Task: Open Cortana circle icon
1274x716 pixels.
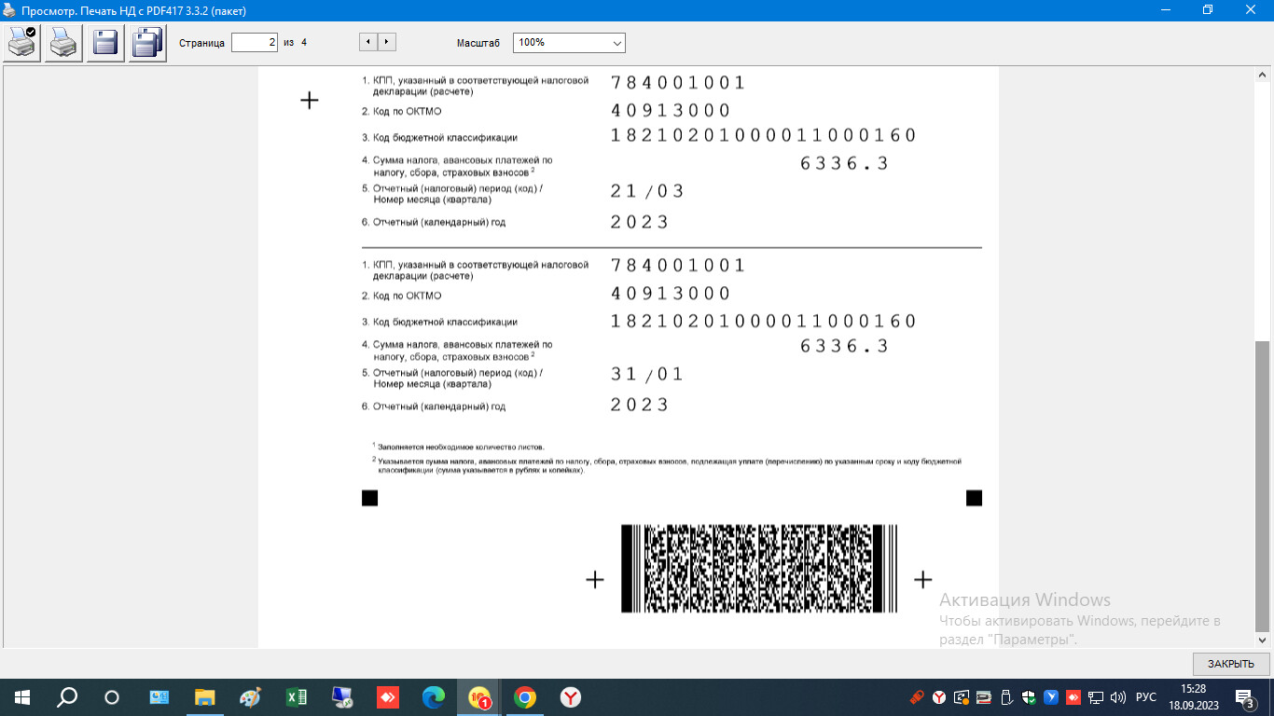Action: tap(112, 697)
